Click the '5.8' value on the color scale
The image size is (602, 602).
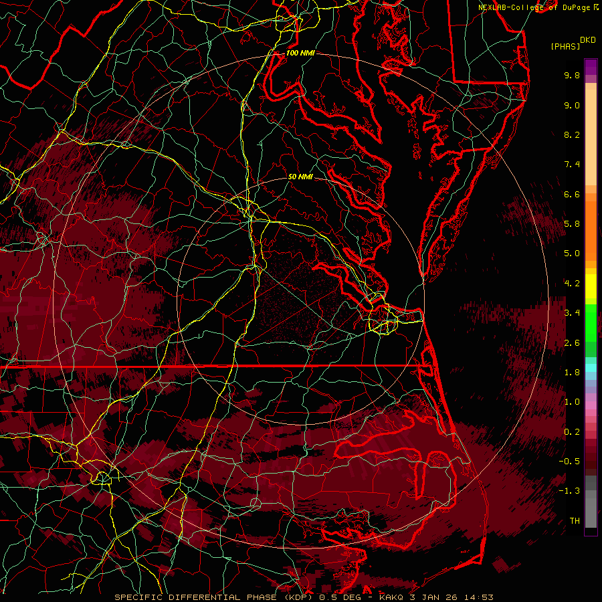pos(572,224)
